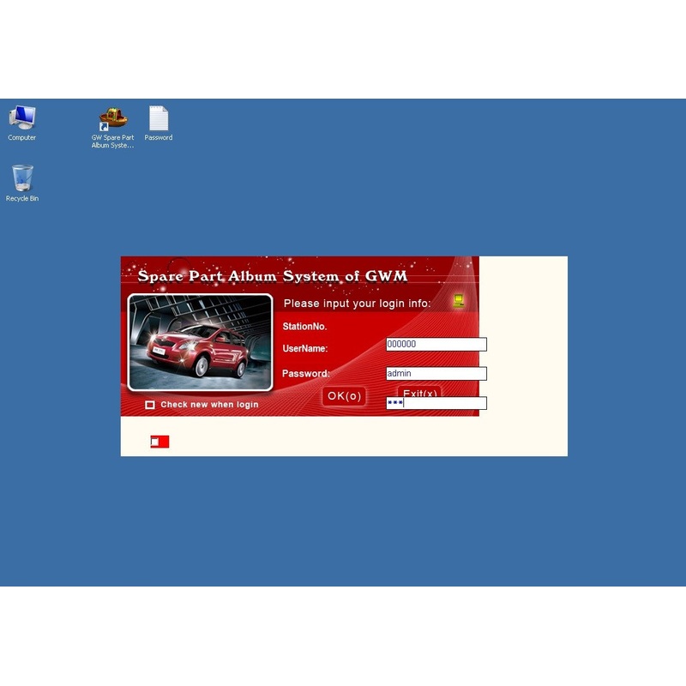Select the Password text file on the desktop
The width and height of the screenshot is (686, 686).
click(x=159, y=123)
